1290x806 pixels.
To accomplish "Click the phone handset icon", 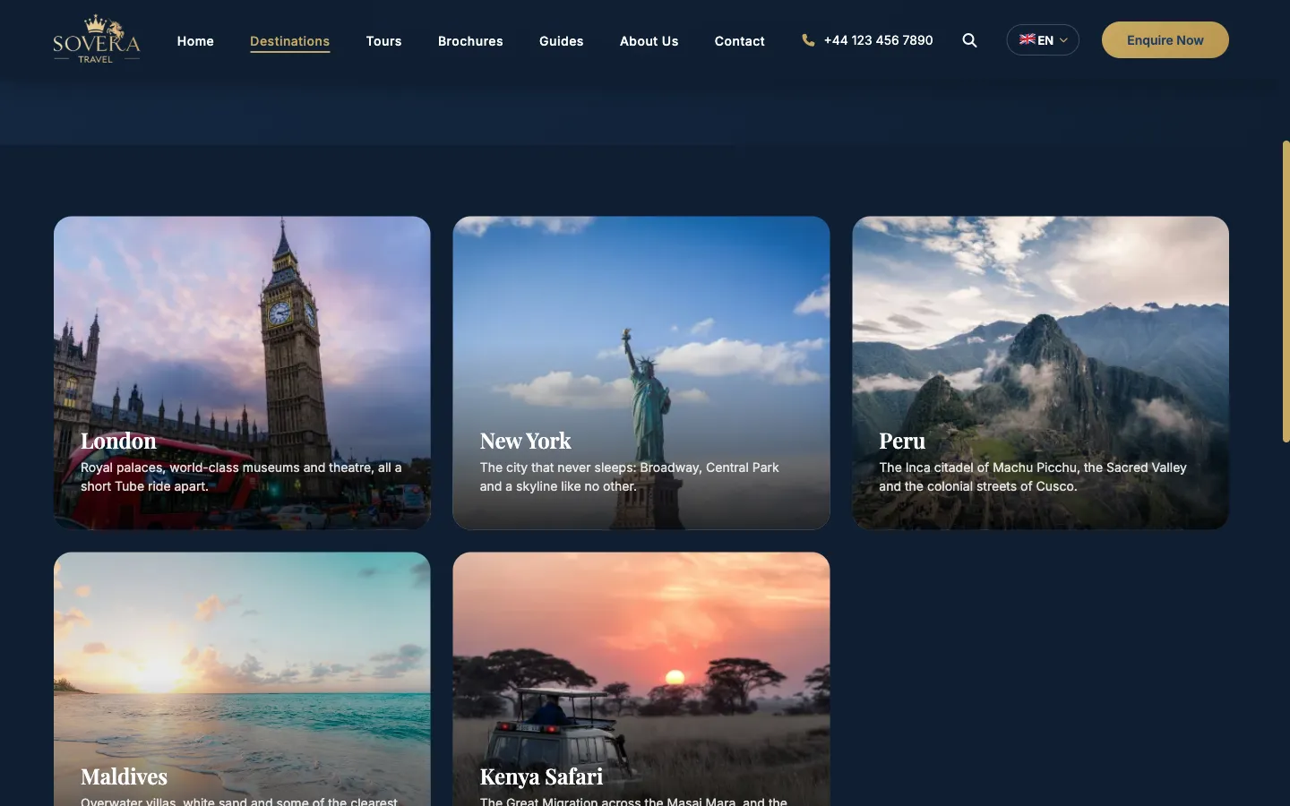I will point(808,40).
